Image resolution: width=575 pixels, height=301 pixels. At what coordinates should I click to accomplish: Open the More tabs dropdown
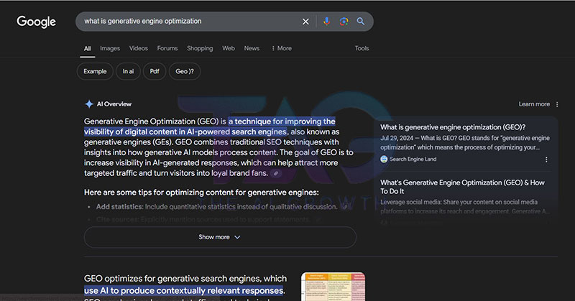(x=282, y=48)
